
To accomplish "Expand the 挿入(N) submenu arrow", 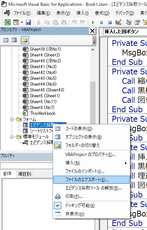I will click(x=126, y=163).
